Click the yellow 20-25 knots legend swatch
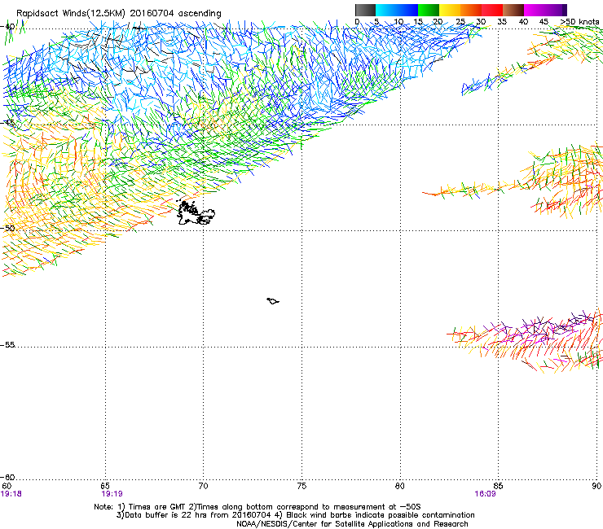603x529 pixels. [450, 10]
